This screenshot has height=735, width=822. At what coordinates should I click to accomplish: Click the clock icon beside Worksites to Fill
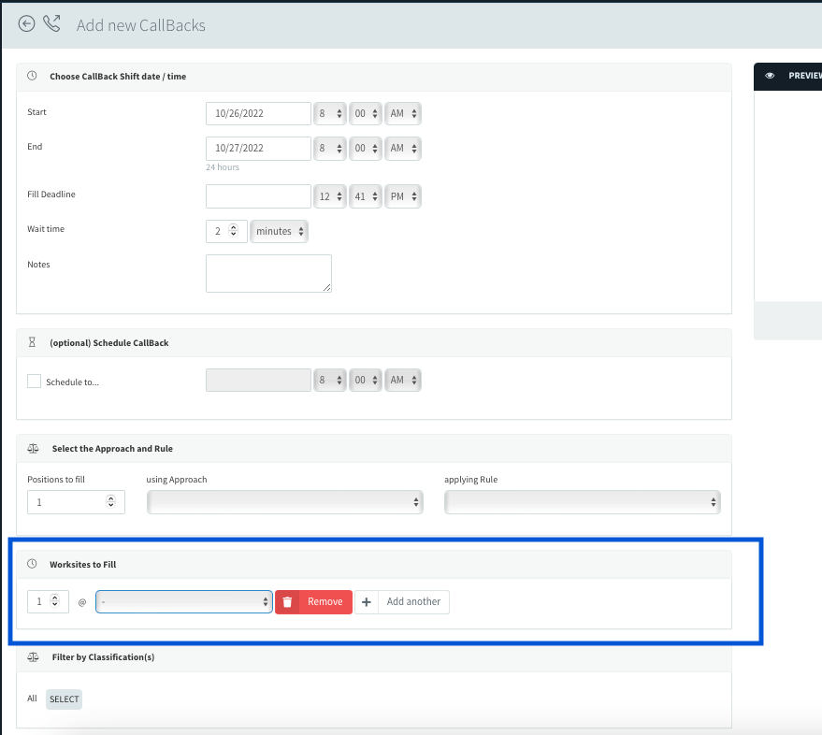pos(32,564)
